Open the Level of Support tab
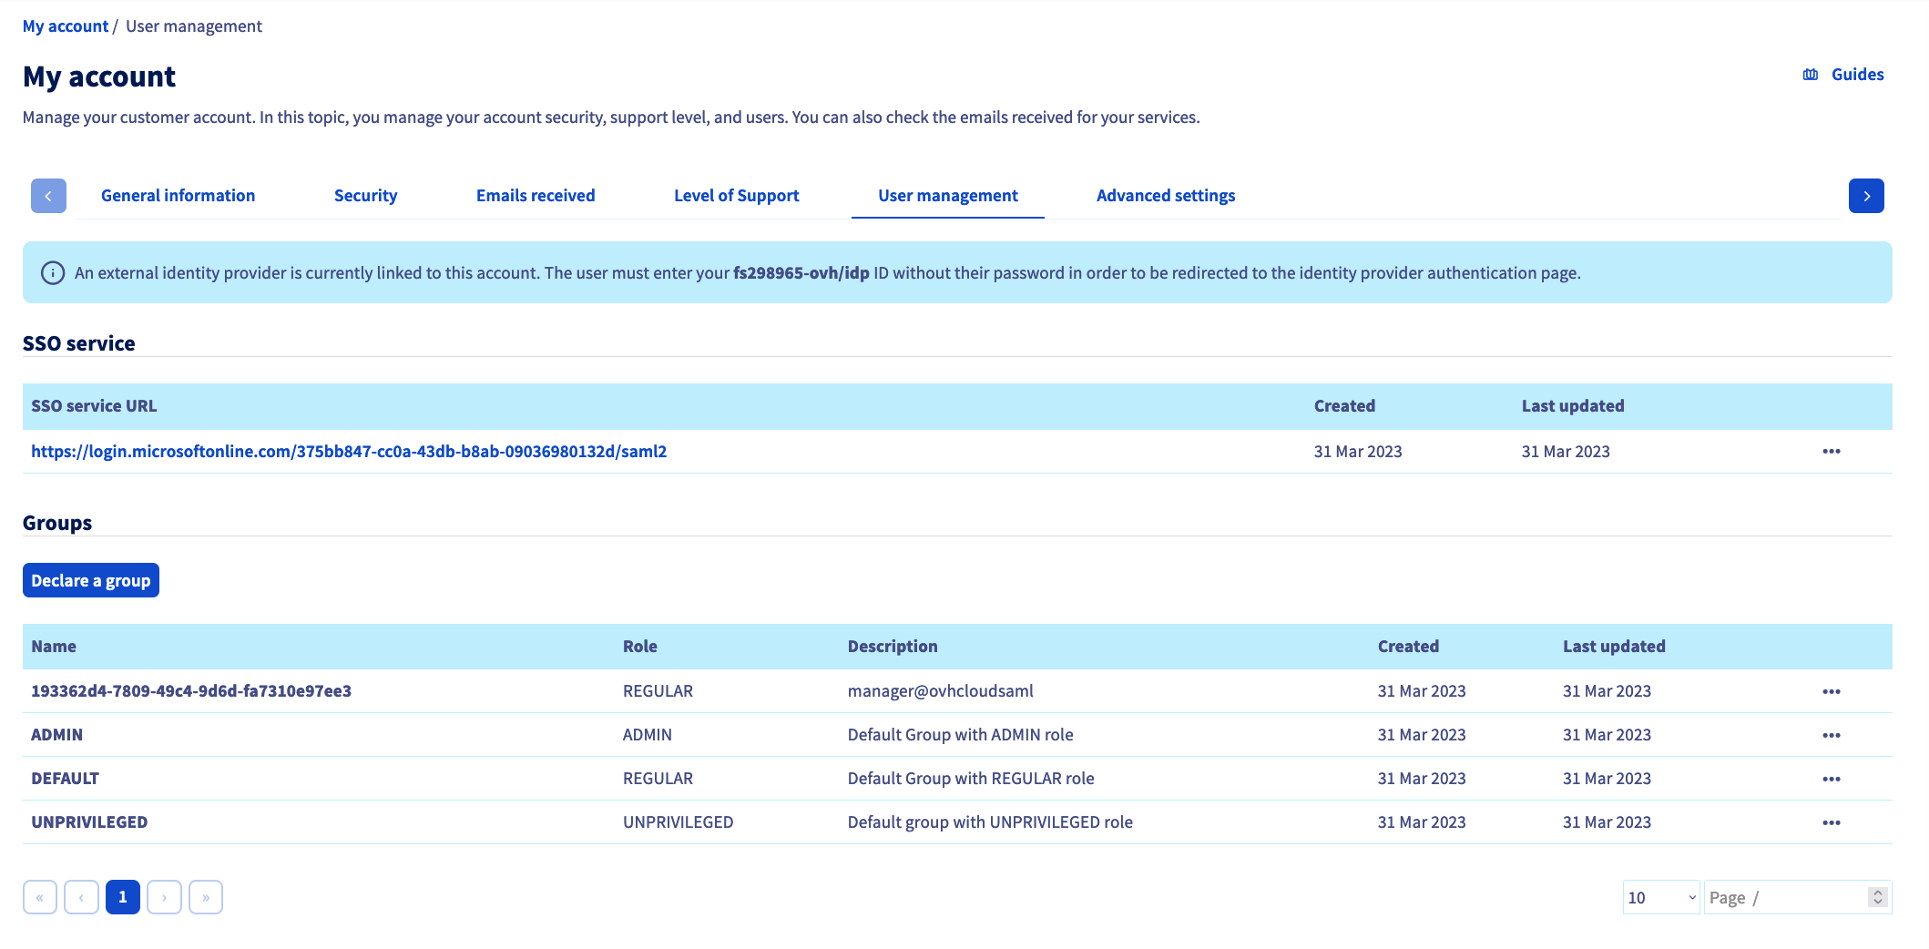Screen dimensions: 1929x949 tap(736, 196)
